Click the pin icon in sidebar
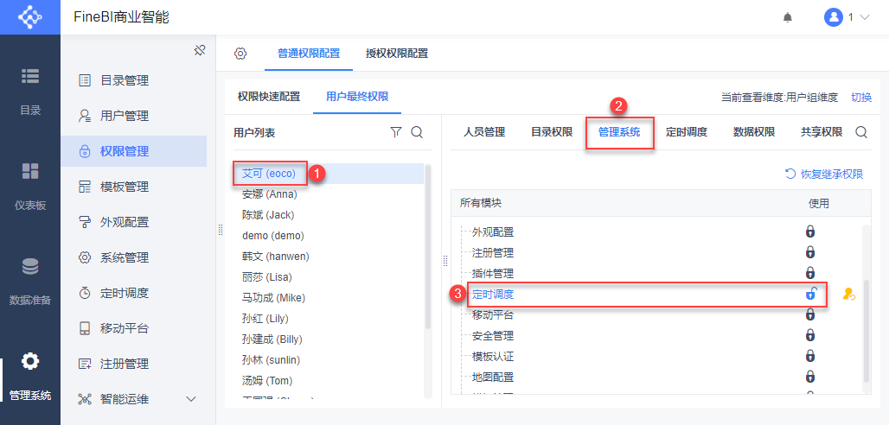Viewport: 889px width, 425px height. 199,50
